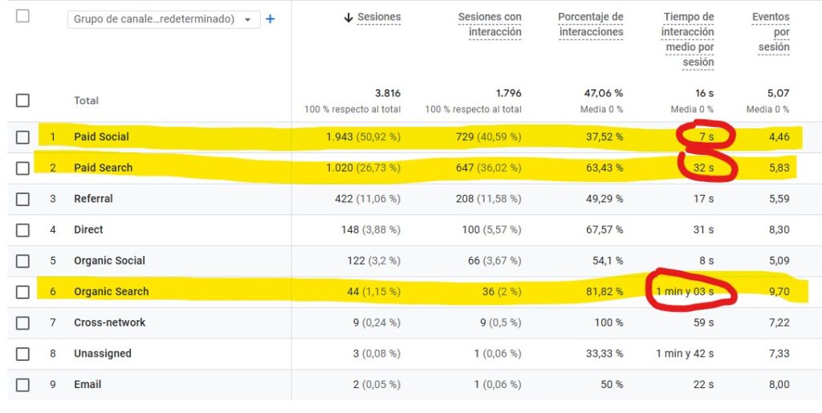Select the Paid Social row checkbox
The image size is (822, 413).
[x=22, y=137]
